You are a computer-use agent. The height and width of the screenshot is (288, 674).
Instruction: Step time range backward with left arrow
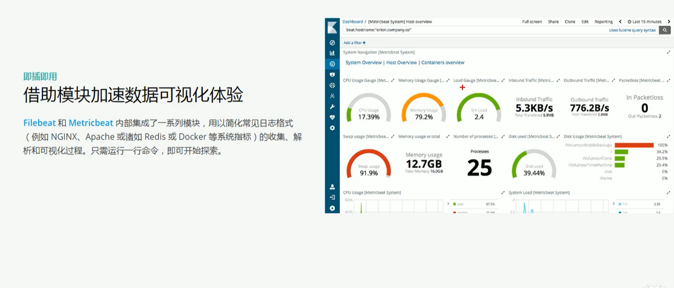coord(620,21)
